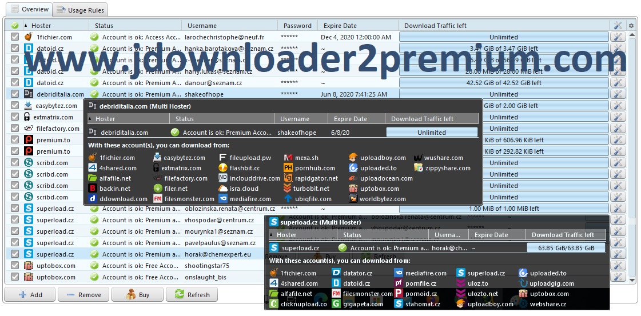Screen dimensions: 641x316
Task: Click zippyshare.com icon in debriditalia tooltip
Action: point(418,168)
